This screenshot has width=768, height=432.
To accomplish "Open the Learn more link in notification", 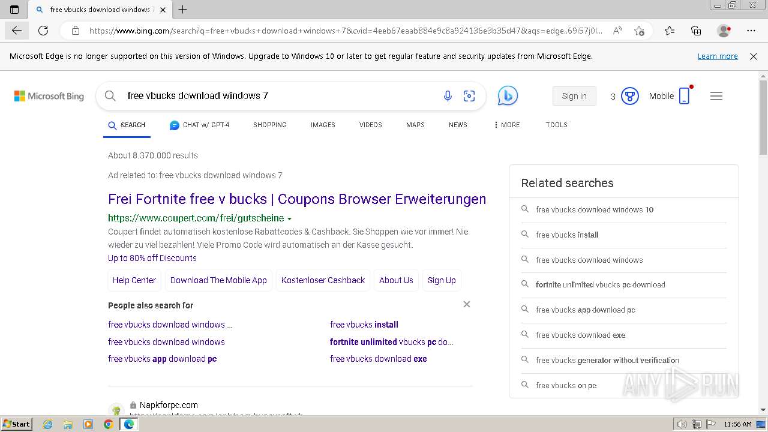I will 718,56.
